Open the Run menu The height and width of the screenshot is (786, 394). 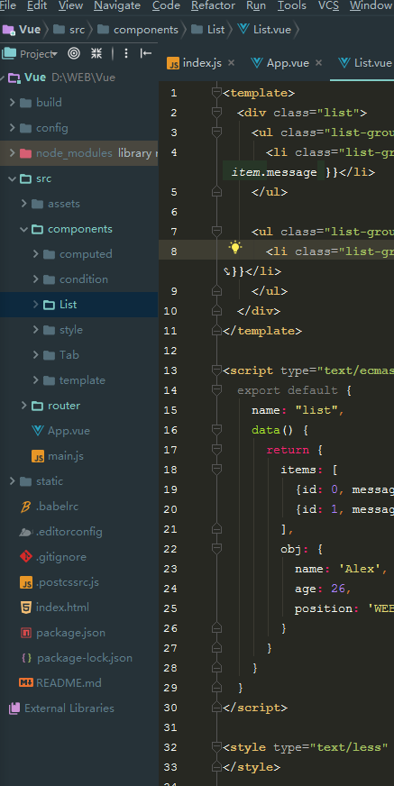256,5
